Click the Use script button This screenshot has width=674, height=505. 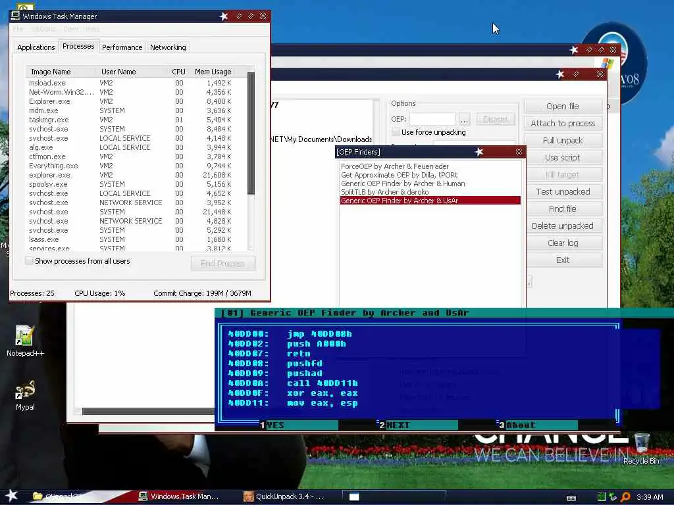[x=563, y=158]
